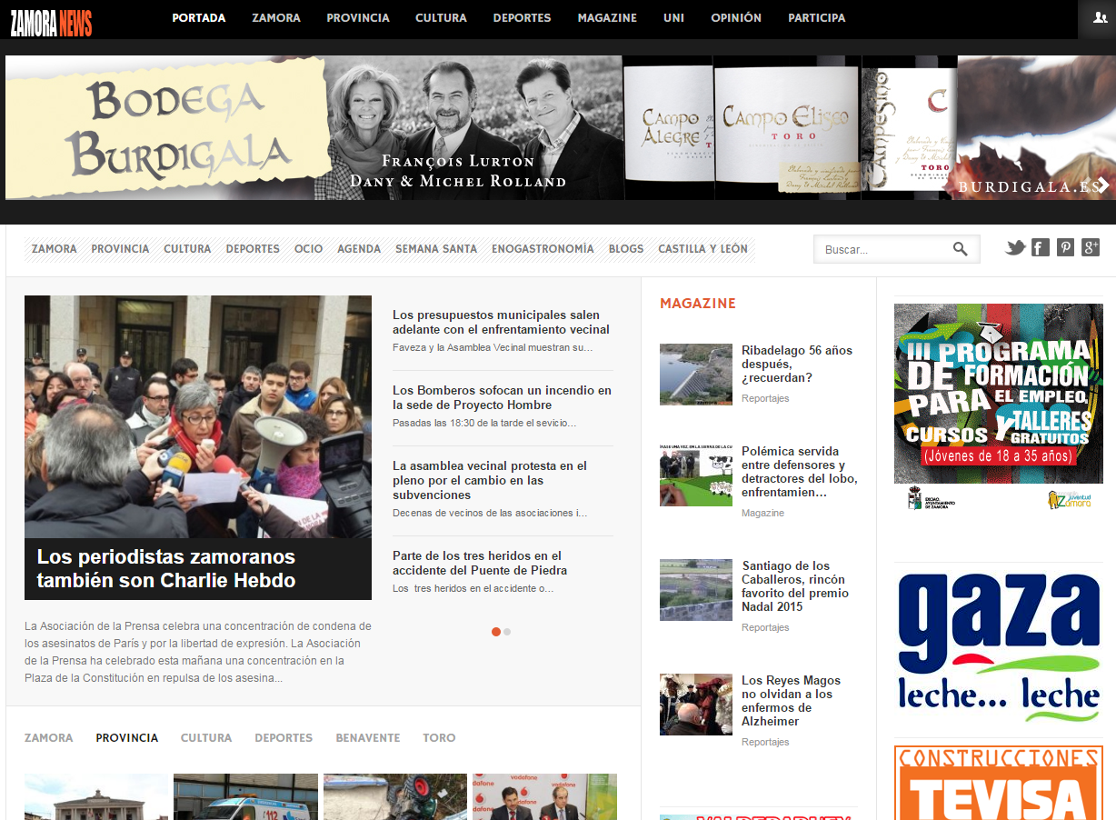Open the OPINIÓN top menu item
Screen dimensions: 1116x820
click(x=736, y=18)
